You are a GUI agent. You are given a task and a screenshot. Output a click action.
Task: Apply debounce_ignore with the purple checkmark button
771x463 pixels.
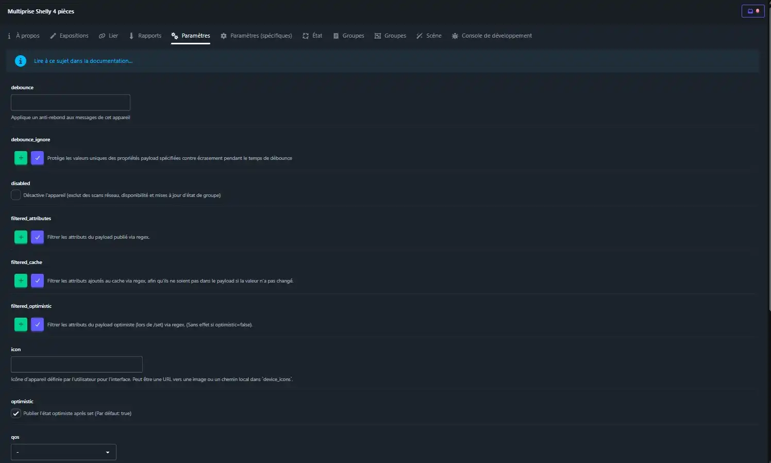37,158
